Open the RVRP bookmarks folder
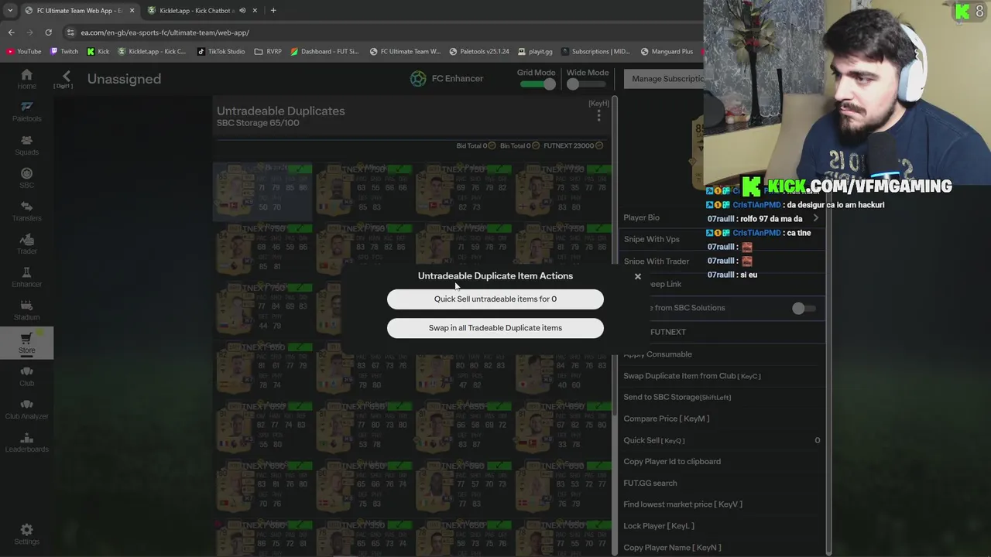 pyautogui.click(x=268, y=52)
